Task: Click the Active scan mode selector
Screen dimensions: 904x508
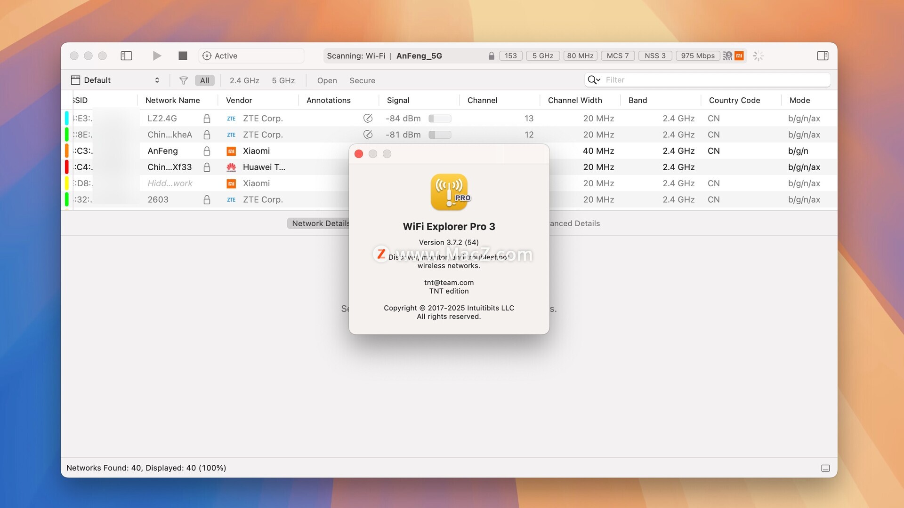Action: (251, 56)
